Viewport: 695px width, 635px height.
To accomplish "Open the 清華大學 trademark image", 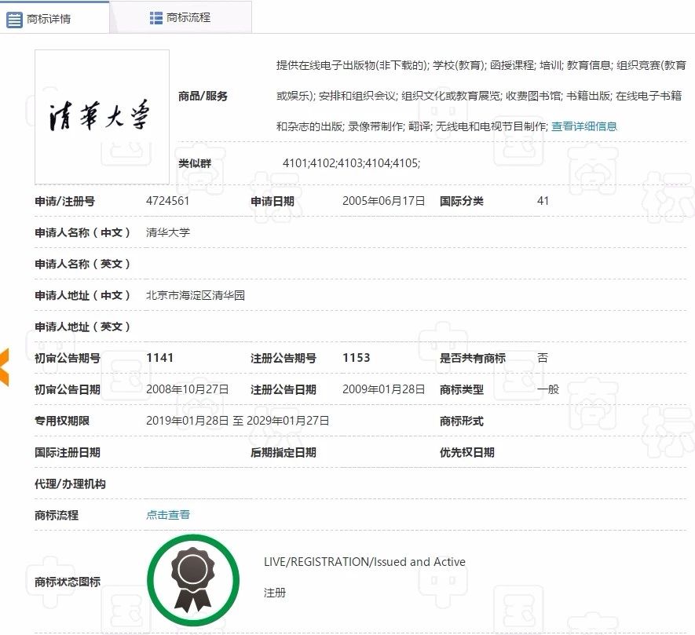I will (x=102, y=116).
